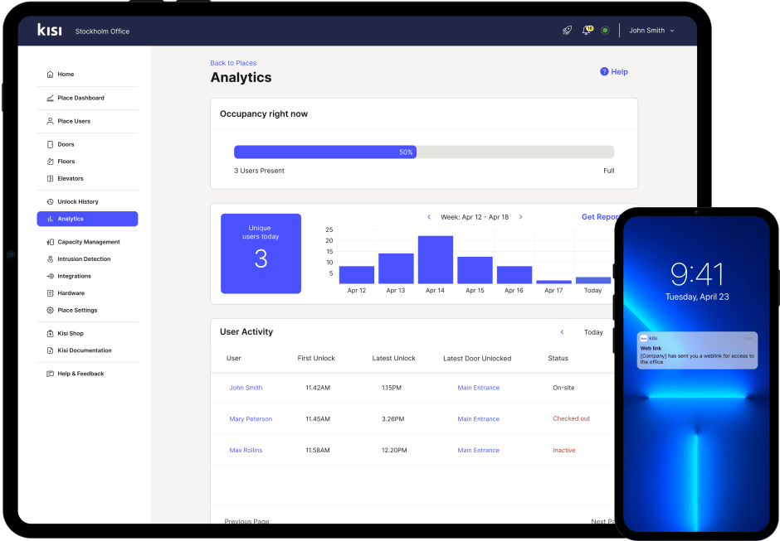This screenshot has height=541, width=780.
Task: Open the rocket launch icon
Action: 567,31
